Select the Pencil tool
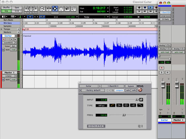This screenshot has height=139, width=186. point(73,9)
